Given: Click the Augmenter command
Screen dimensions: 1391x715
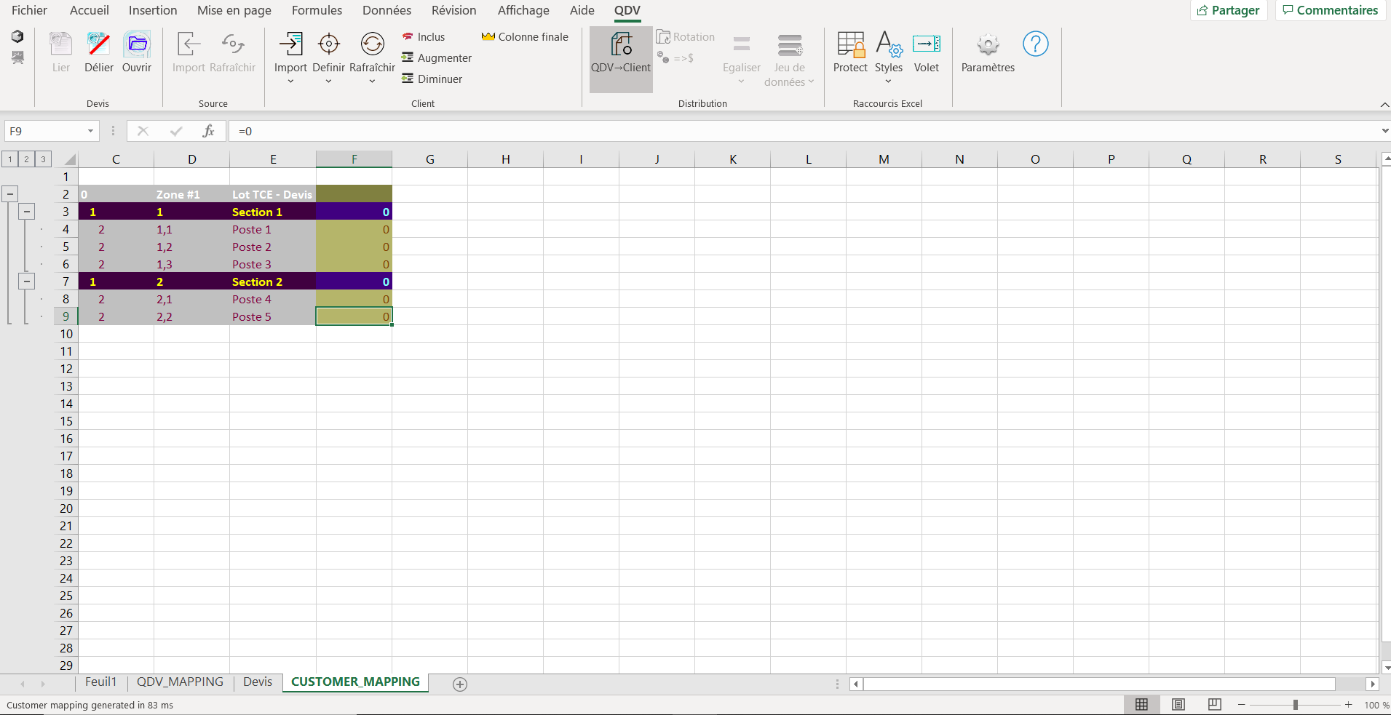Looking at the screenshot, I should click(437, 58).
